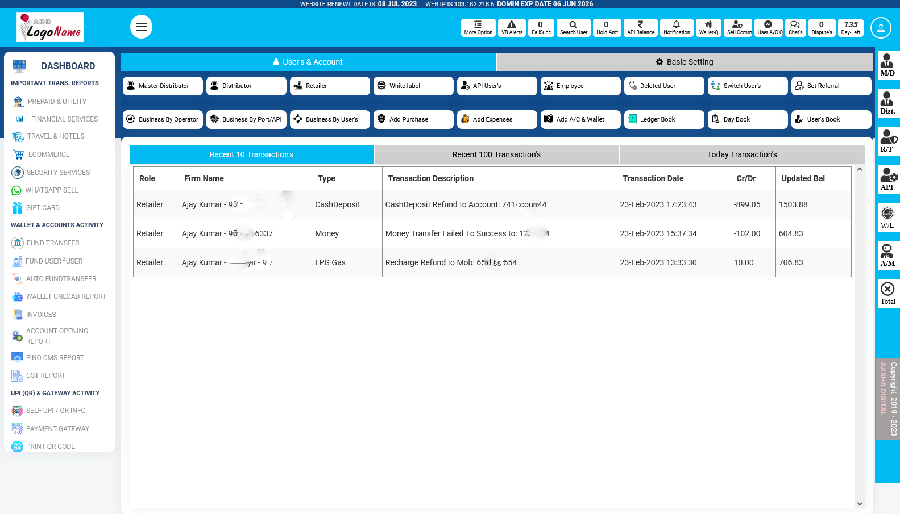Click the Search User magnifier icon

coord(573,25)
